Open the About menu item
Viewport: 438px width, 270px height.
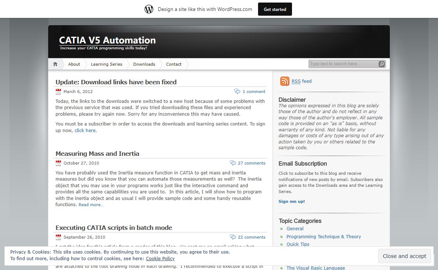pyautogui.click(x=74, y=64)
